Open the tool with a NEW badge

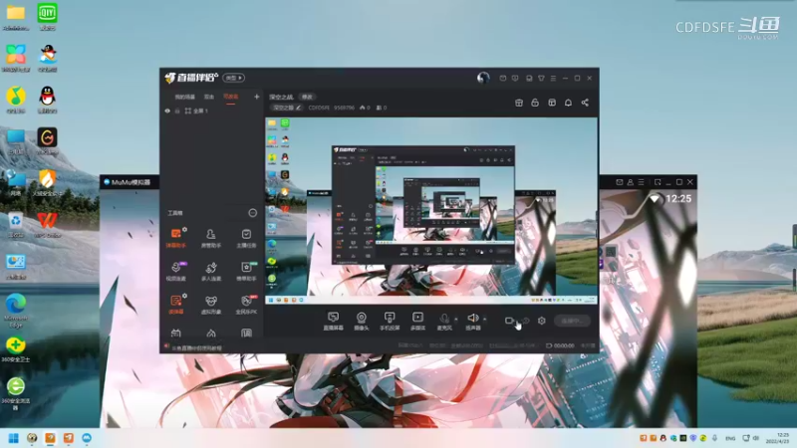pyautogui.click(x=246, y=271)
